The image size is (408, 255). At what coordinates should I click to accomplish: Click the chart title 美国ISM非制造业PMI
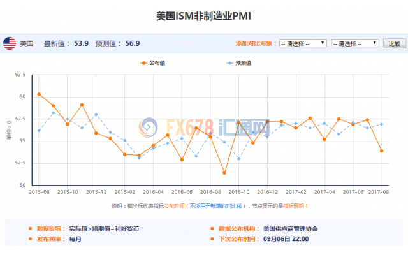203,15
